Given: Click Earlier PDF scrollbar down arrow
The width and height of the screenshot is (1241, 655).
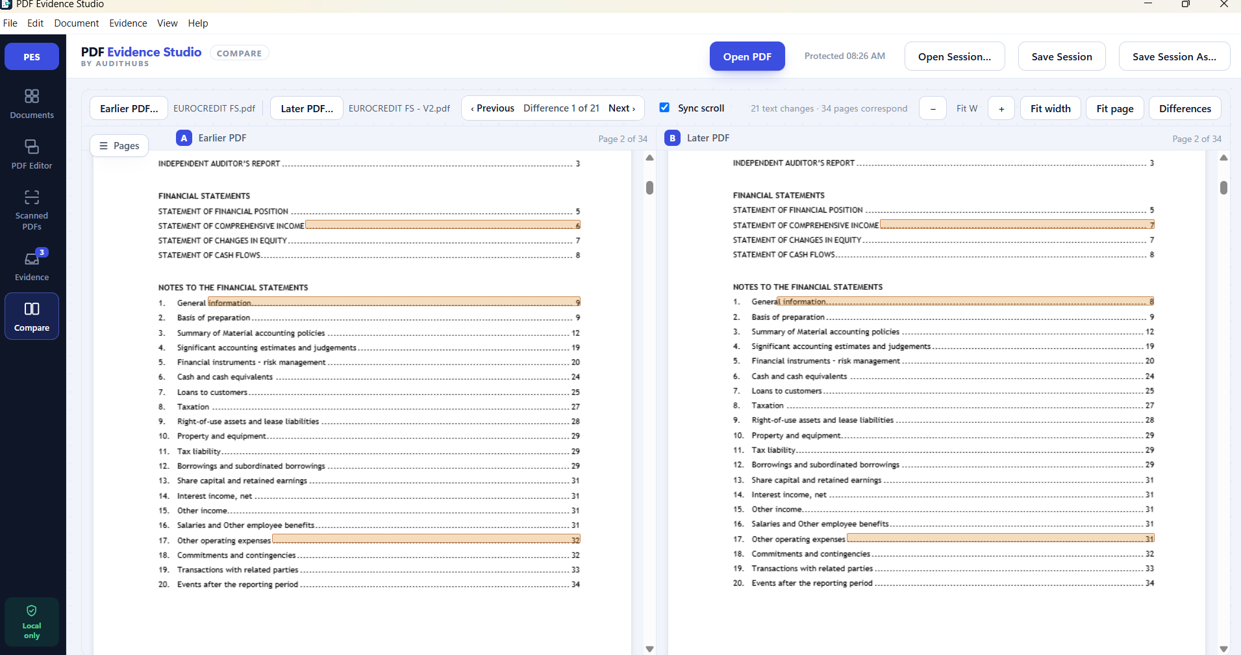Looking at the screenshot, I should tap(649, 649).
